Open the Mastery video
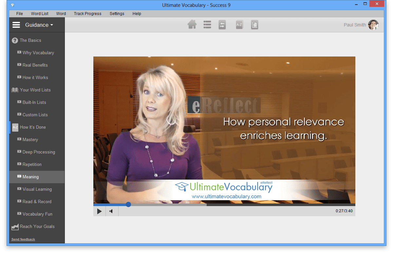The image size is (393, 258). pyautogui.click(x=37, y=140)
